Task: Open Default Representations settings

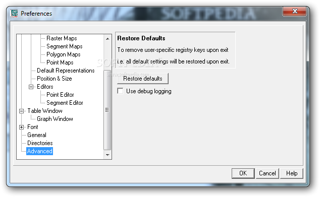Action: click(66, 71)
